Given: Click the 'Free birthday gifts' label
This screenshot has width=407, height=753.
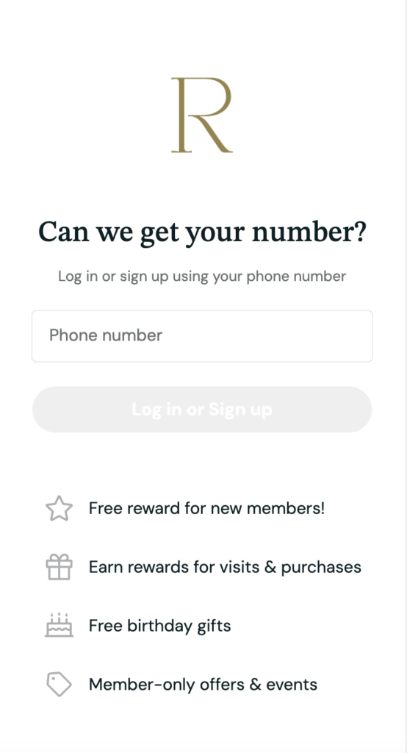Looking at the screenshot, I should coord(160,626).
